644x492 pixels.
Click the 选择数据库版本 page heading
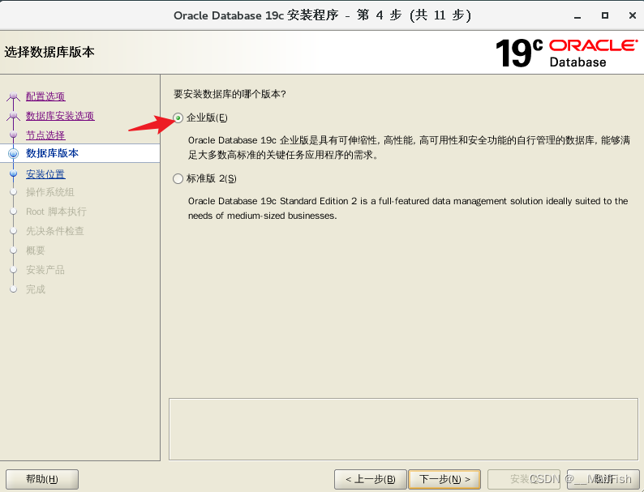point(49,52)
